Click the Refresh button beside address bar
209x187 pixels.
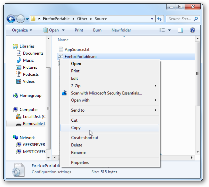[160, 19]
